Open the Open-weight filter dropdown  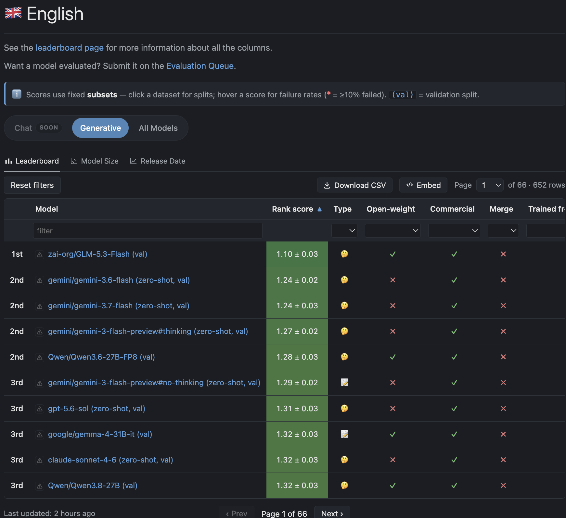coord(393,231)
